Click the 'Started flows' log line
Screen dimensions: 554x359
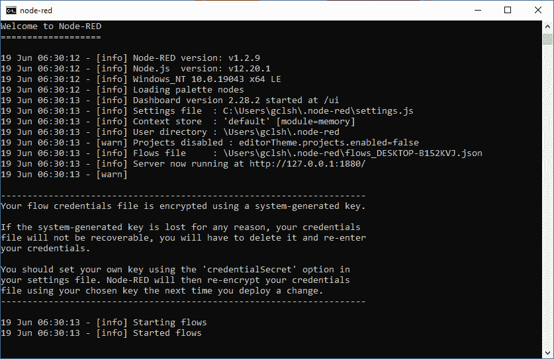click(x=101, y=333)
